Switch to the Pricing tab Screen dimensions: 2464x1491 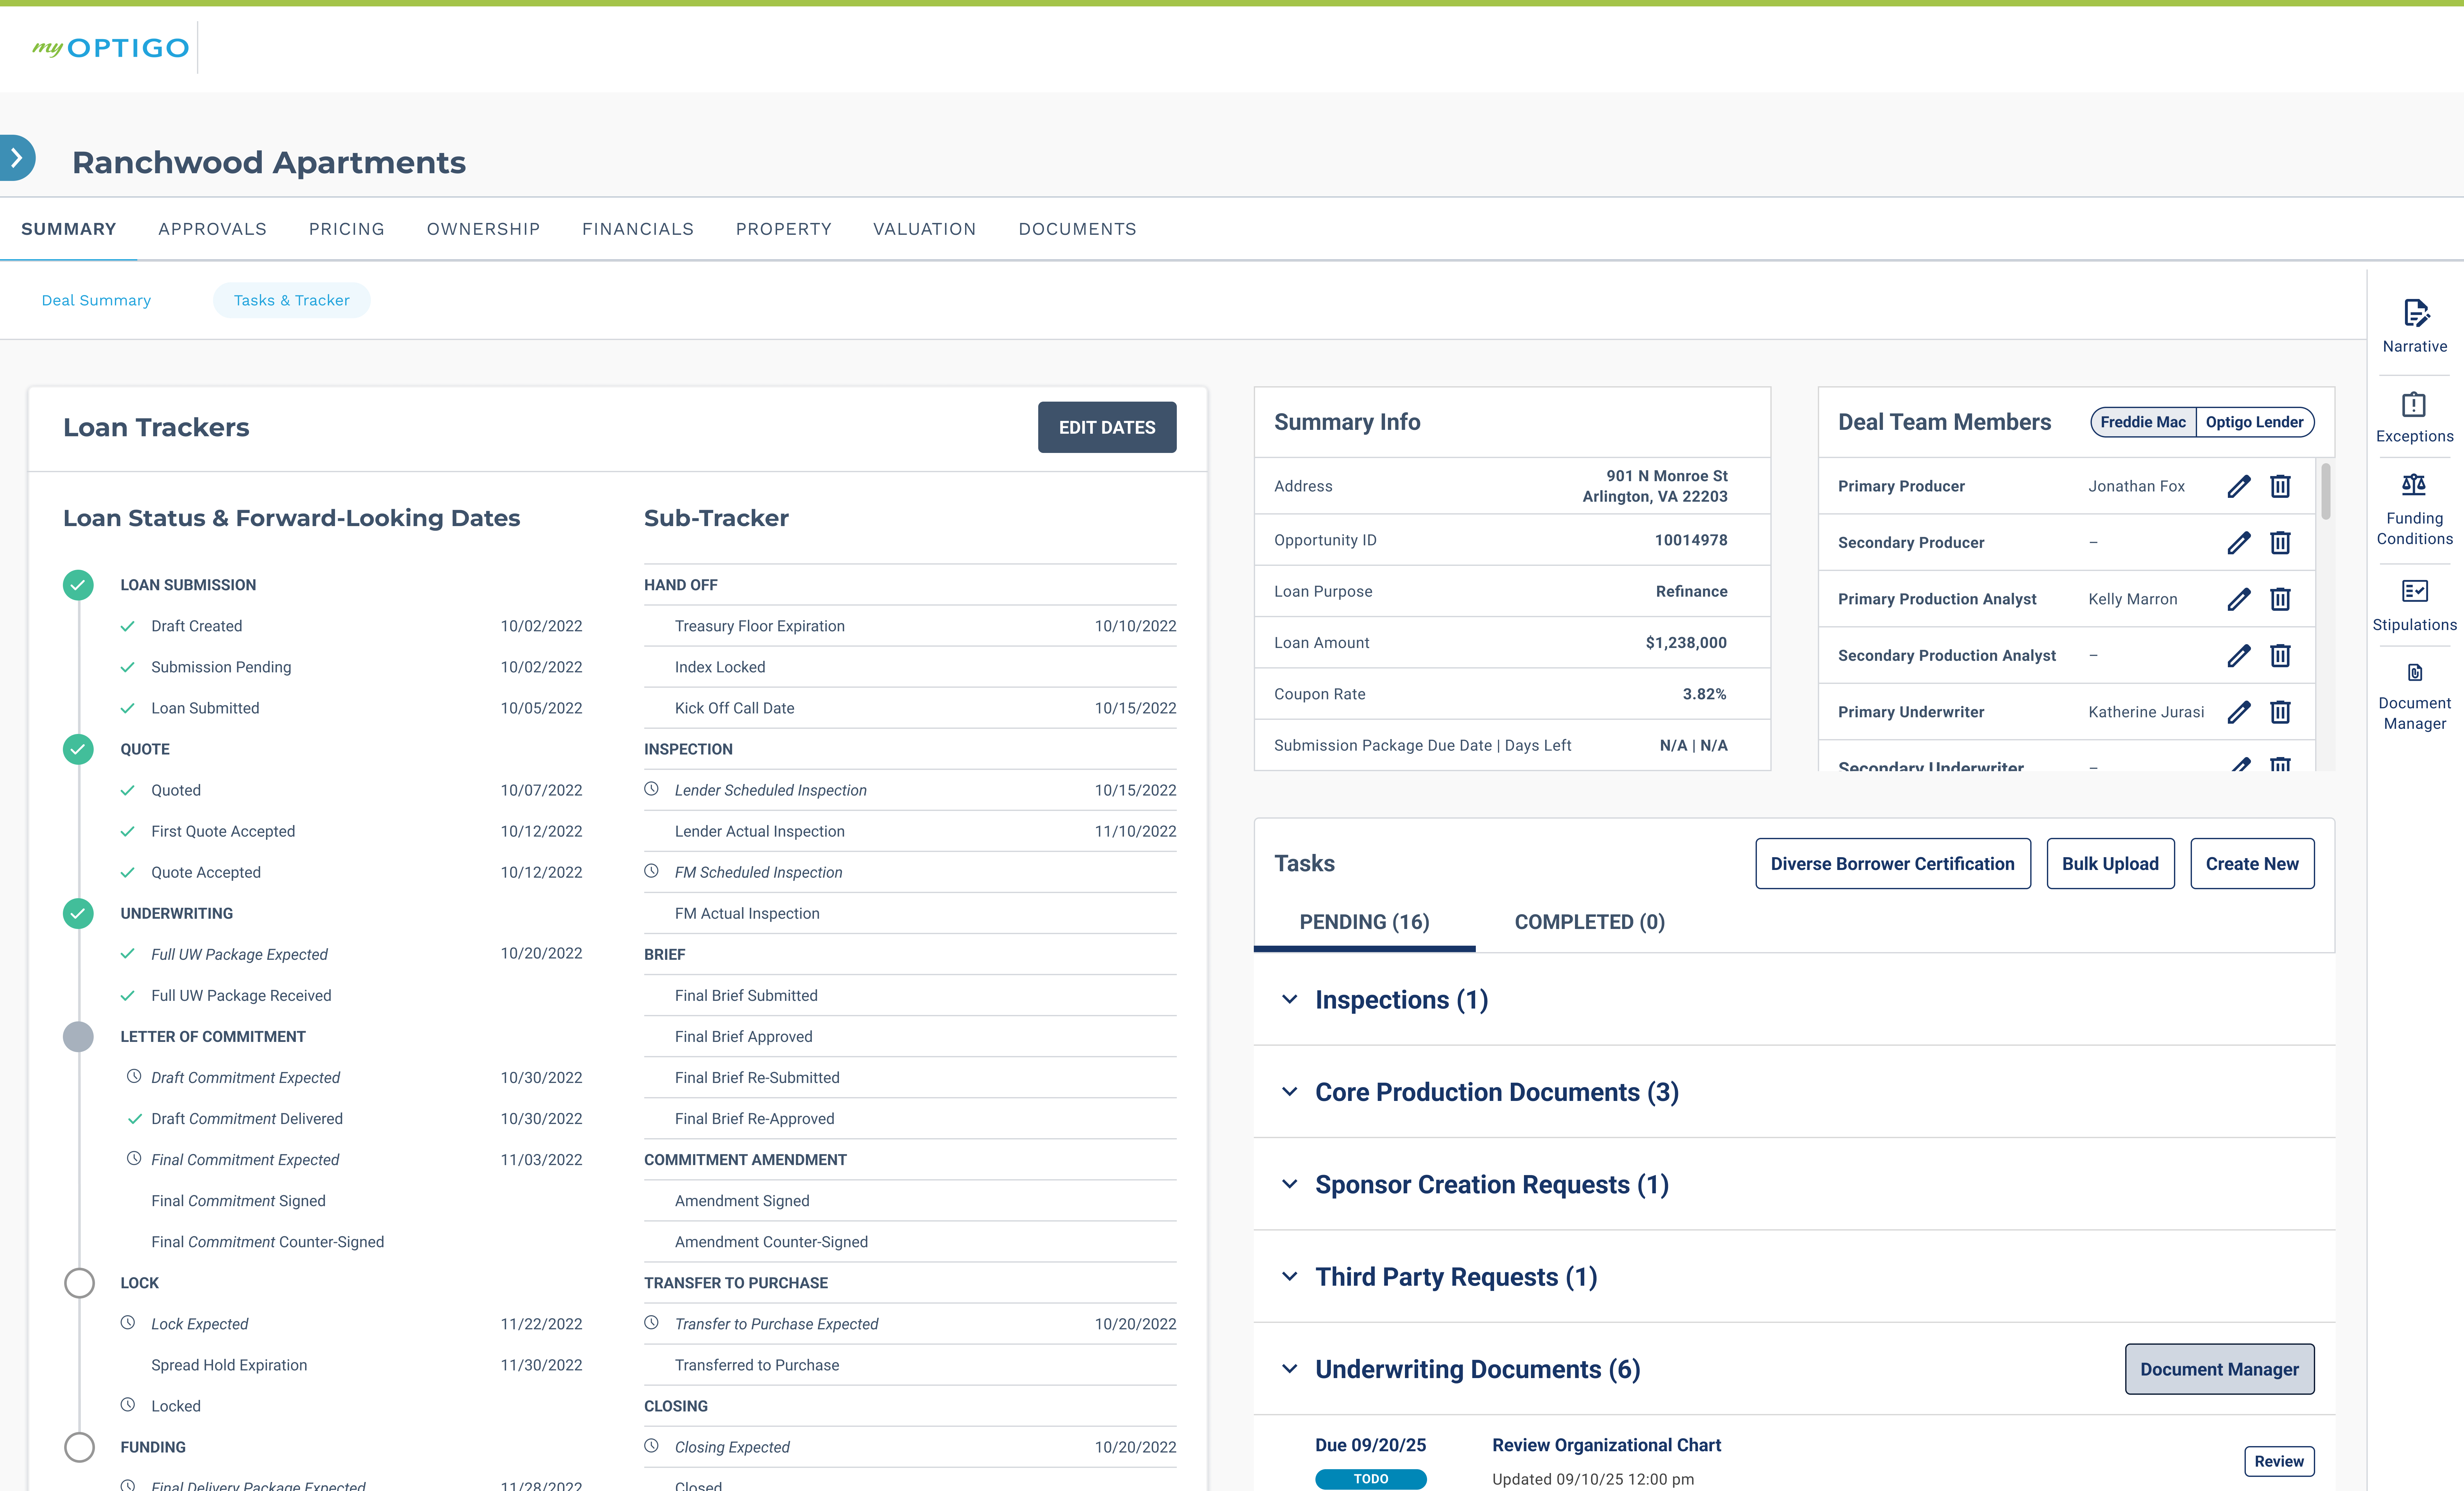[x=346, y=229]
